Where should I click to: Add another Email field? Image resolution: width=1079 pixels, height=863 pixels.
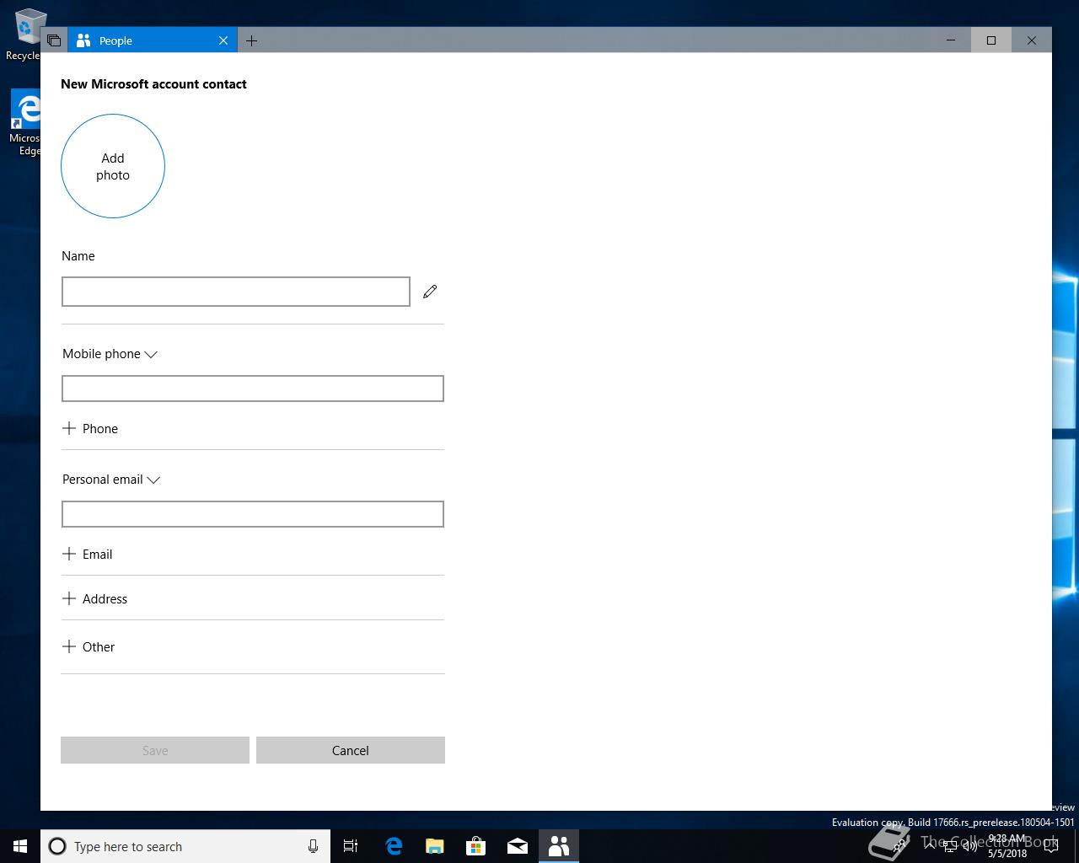[88, 555]
